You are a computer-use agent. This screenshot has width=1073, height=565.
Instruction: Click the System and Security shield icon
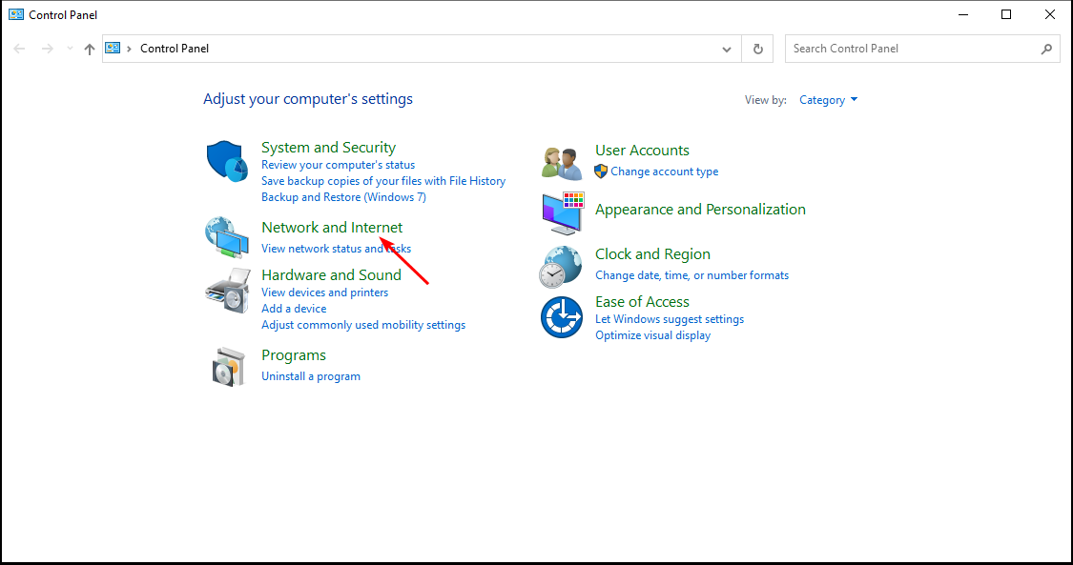pos(227,160)
